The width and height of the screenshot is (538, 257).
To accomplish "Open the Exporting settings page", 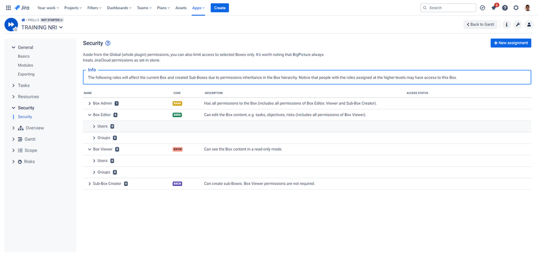I will [x=26, y=74].
